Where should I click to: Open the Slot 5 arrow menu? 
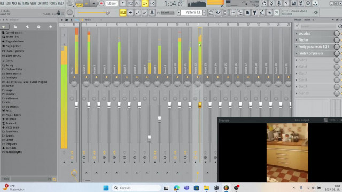click(297, 60)
